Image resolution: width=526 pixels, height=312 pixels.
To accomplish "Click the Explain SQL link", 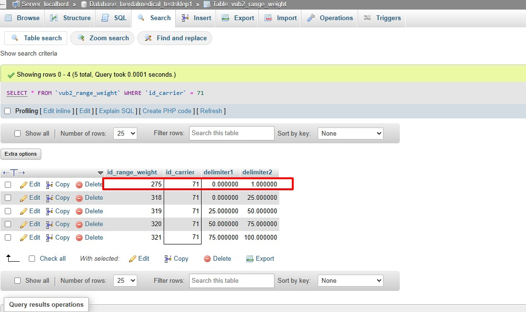I will tap(117, 111).
